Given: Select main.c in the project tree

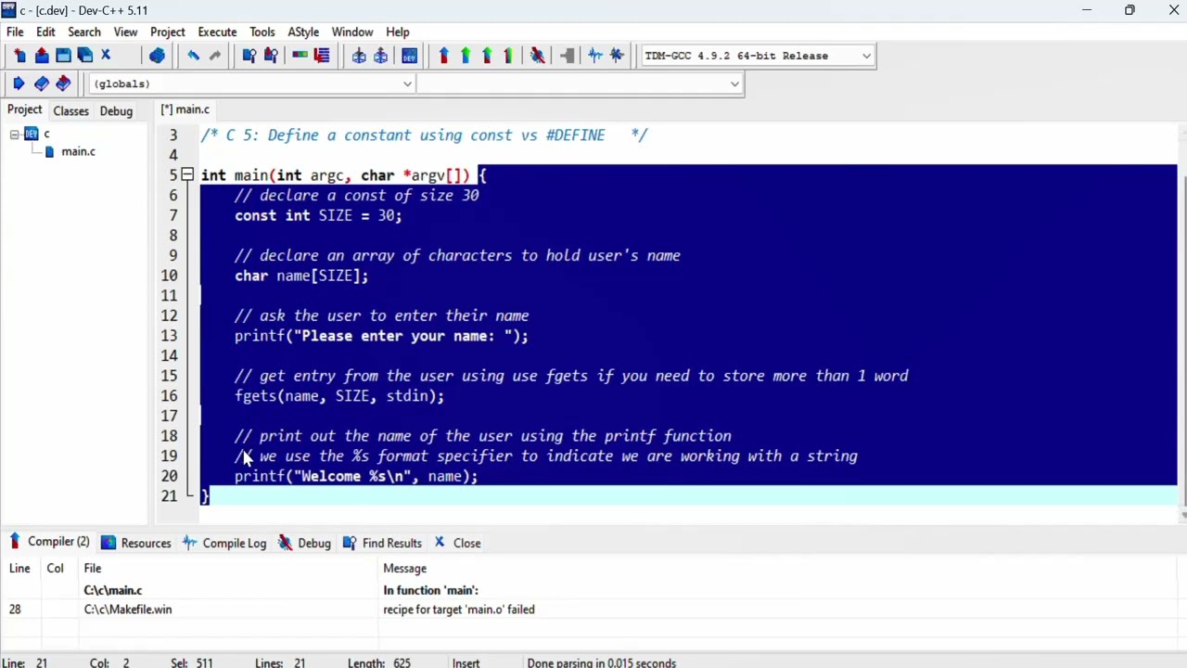Looking at the screenshot, I should pos(78,151).
